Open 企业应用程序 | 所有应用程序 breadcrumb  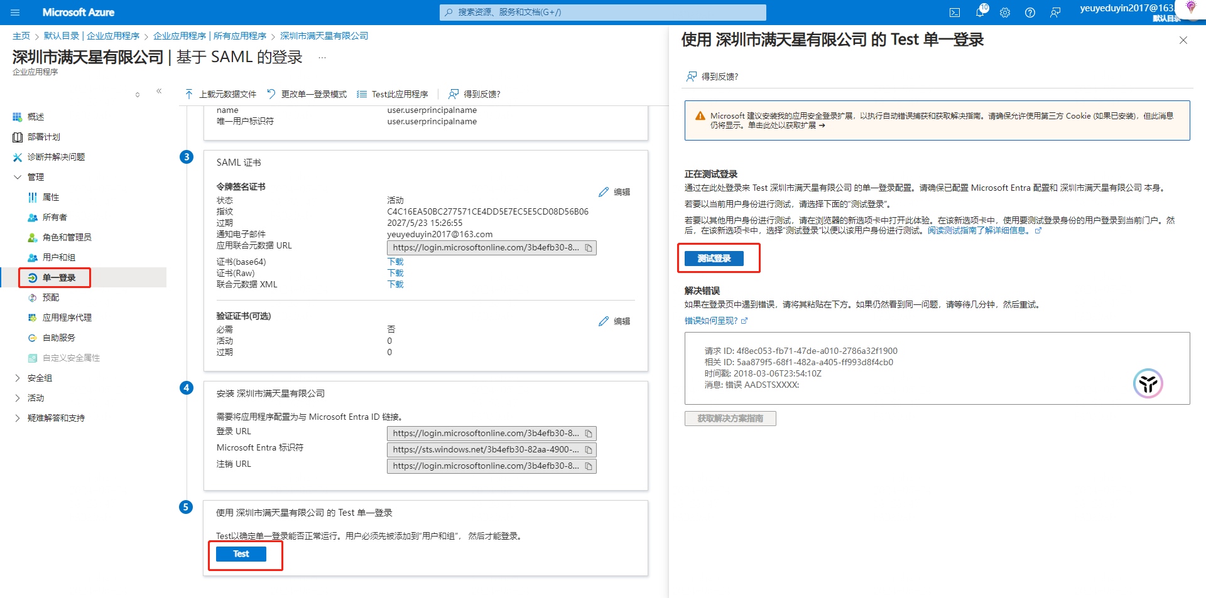(x=210, y=36)
